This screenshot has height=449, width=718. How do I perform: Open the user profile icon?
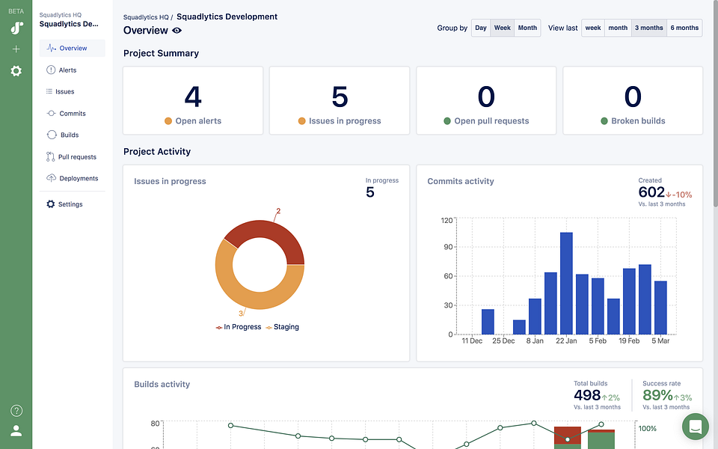tap(16, 431)
